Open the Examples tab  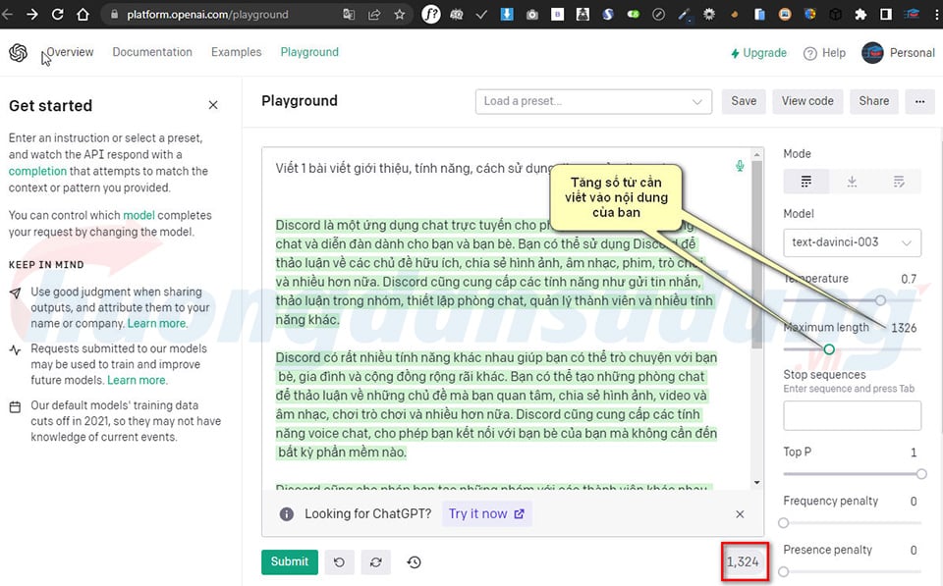[236, 52]
